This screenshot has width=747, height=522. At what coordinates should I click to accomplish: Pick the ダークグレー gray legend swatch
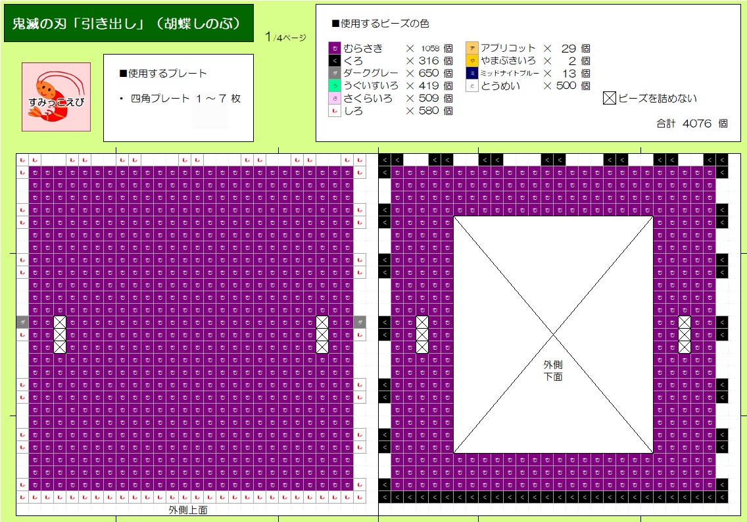click(x=335, y=73)
